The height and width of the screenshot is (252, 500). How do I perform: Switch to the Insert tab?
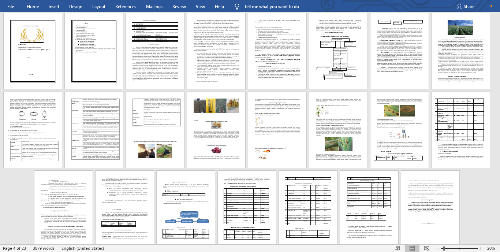[54, 7]
